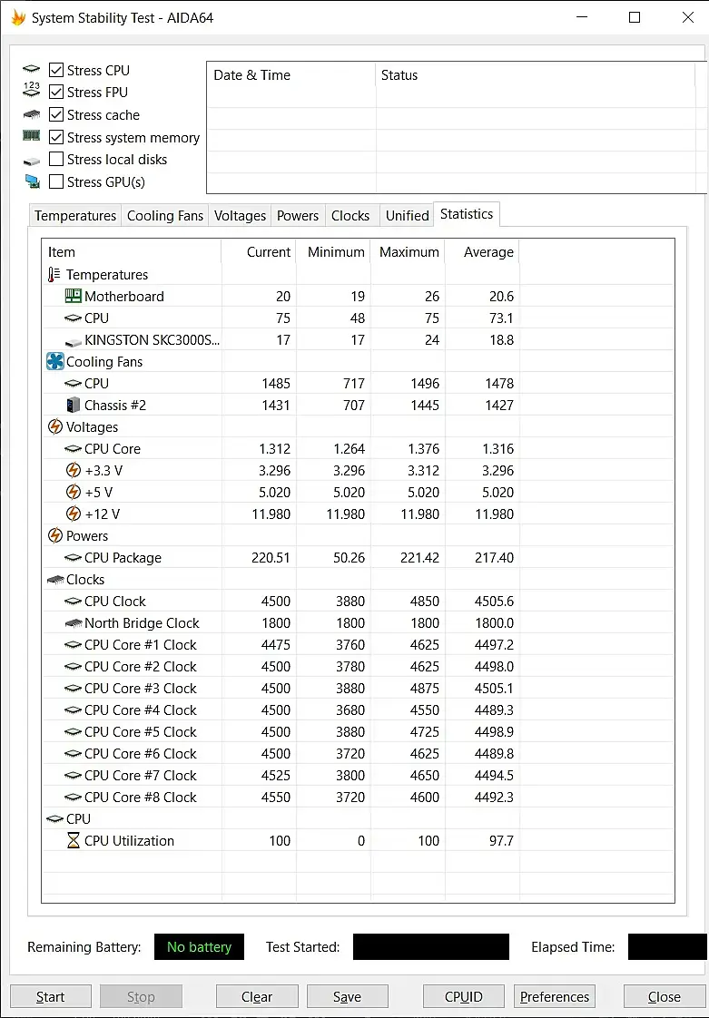Open the Unified tab

pos(408,216)
